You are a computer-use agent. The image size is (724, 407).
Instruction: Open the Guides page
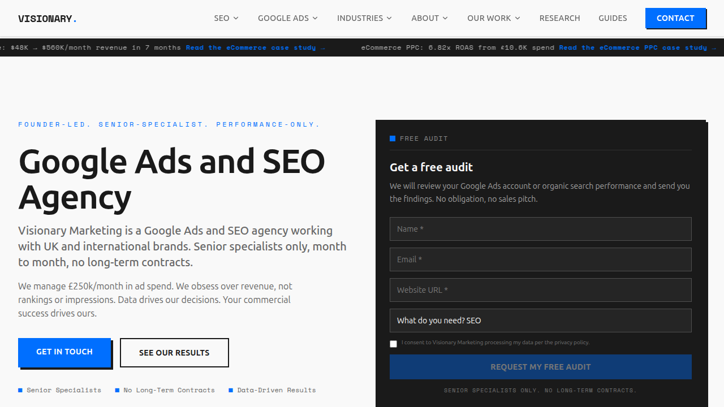coord(613,18)
